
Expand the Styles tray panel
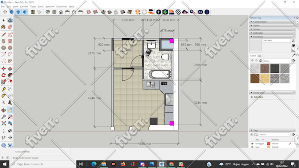tap(272, 25)
